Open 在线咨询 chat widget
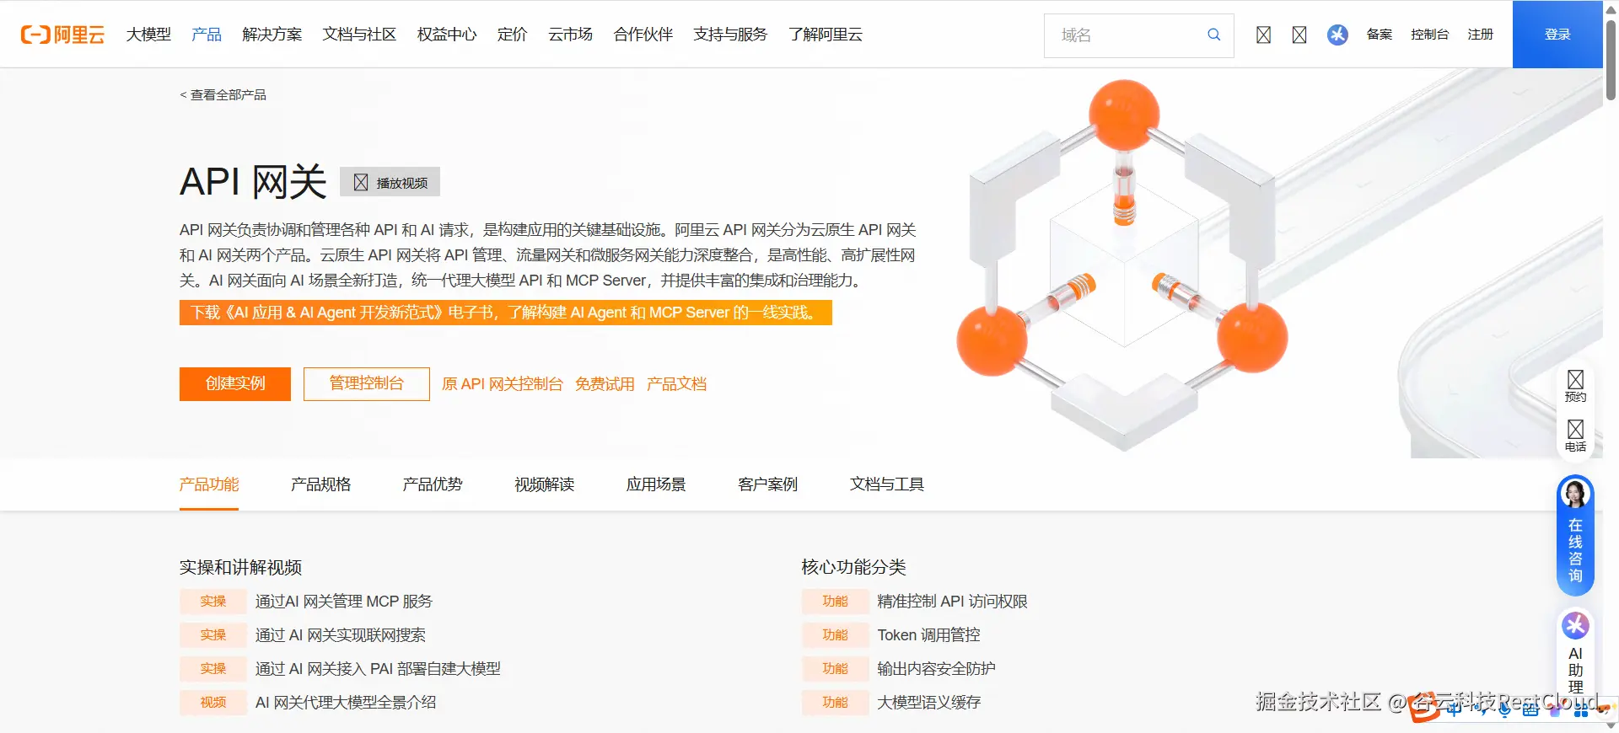Screen dimensions: 1619x733 (1575, 535)
